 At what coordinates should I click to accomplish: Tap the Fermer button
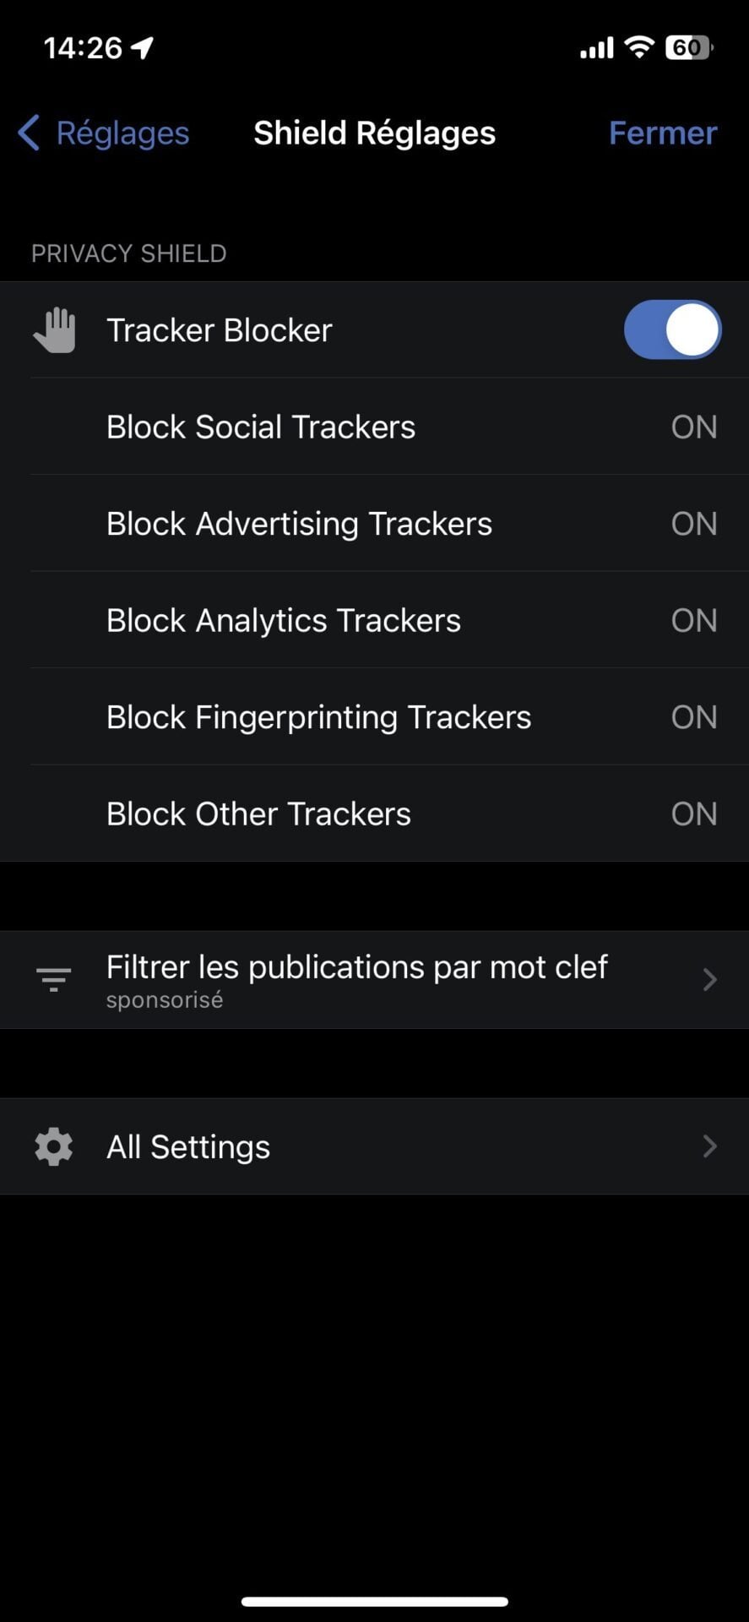coord(662,133)
